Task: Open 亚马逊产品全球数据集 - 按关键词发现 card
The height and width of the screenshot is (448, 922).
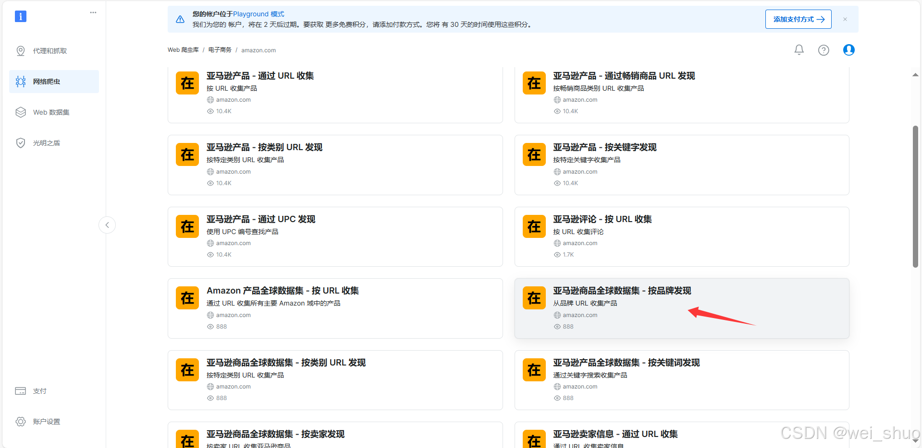Action: pos(682,380)
